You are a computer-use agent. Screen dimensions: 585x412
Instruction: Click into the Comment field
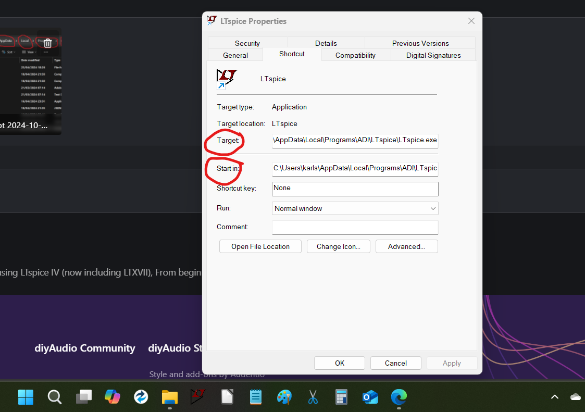[x=355, y=227]
